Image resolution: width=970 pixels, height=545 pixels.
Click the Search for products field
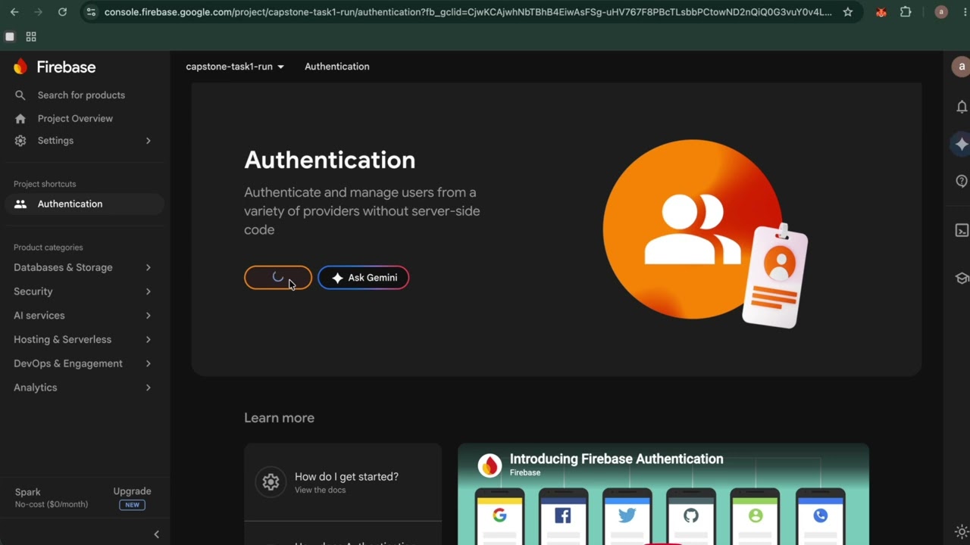coord(81,95)
